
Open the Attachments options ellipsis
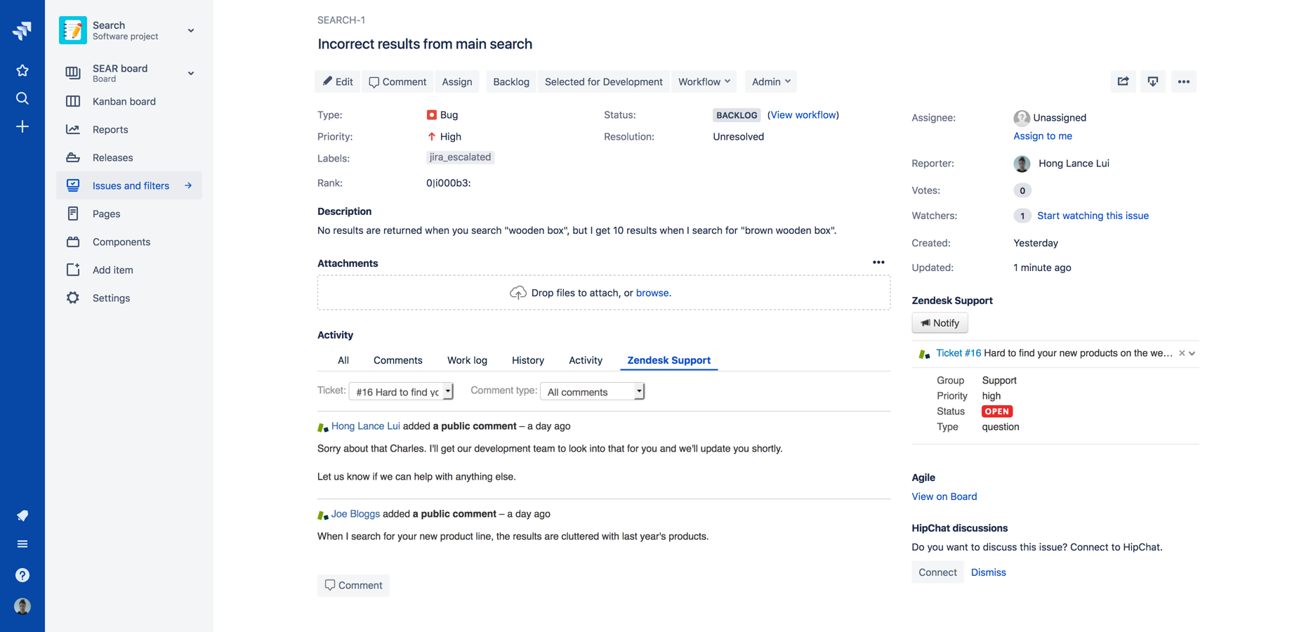[878, 262]
